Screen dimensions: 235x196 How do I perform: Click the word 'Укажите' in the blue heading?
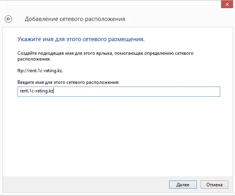[29, 39]
